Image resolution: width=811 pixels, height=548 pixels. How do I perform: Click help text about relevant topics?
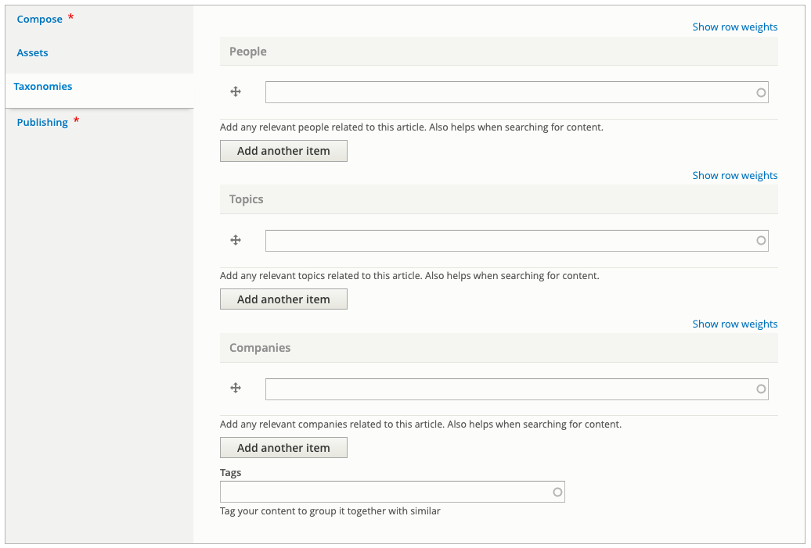tap(409, 276)
